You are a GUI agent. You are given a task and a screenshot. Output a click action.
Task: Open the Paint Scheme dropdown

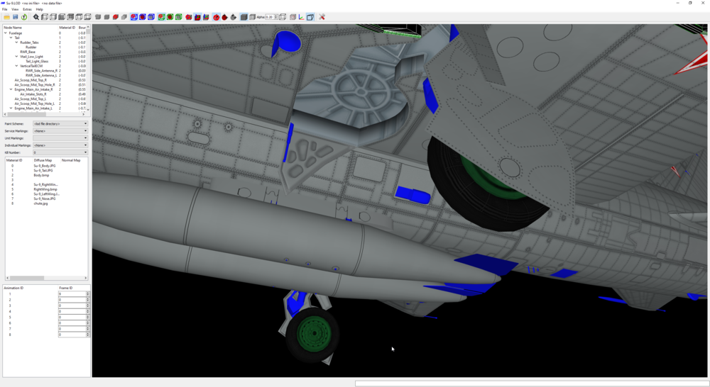point(60,123)
